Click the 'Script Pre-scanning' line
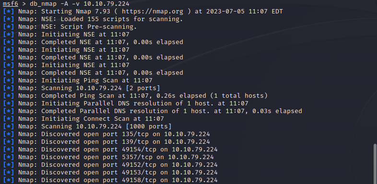Screen dimensions: 377x184 tap(70, 27)
